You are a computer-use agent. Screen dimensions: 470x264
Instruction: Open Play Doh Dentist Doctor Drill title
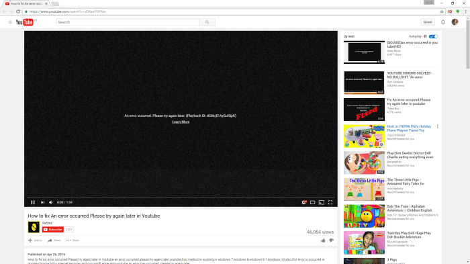(410, 155)
